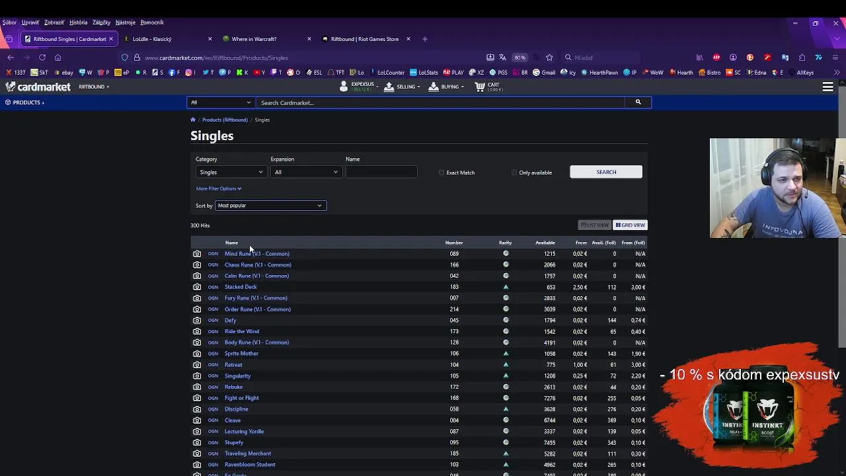Screen dimensions: 846x476
Task: Go back in browser history
Action: click(11, 58)
